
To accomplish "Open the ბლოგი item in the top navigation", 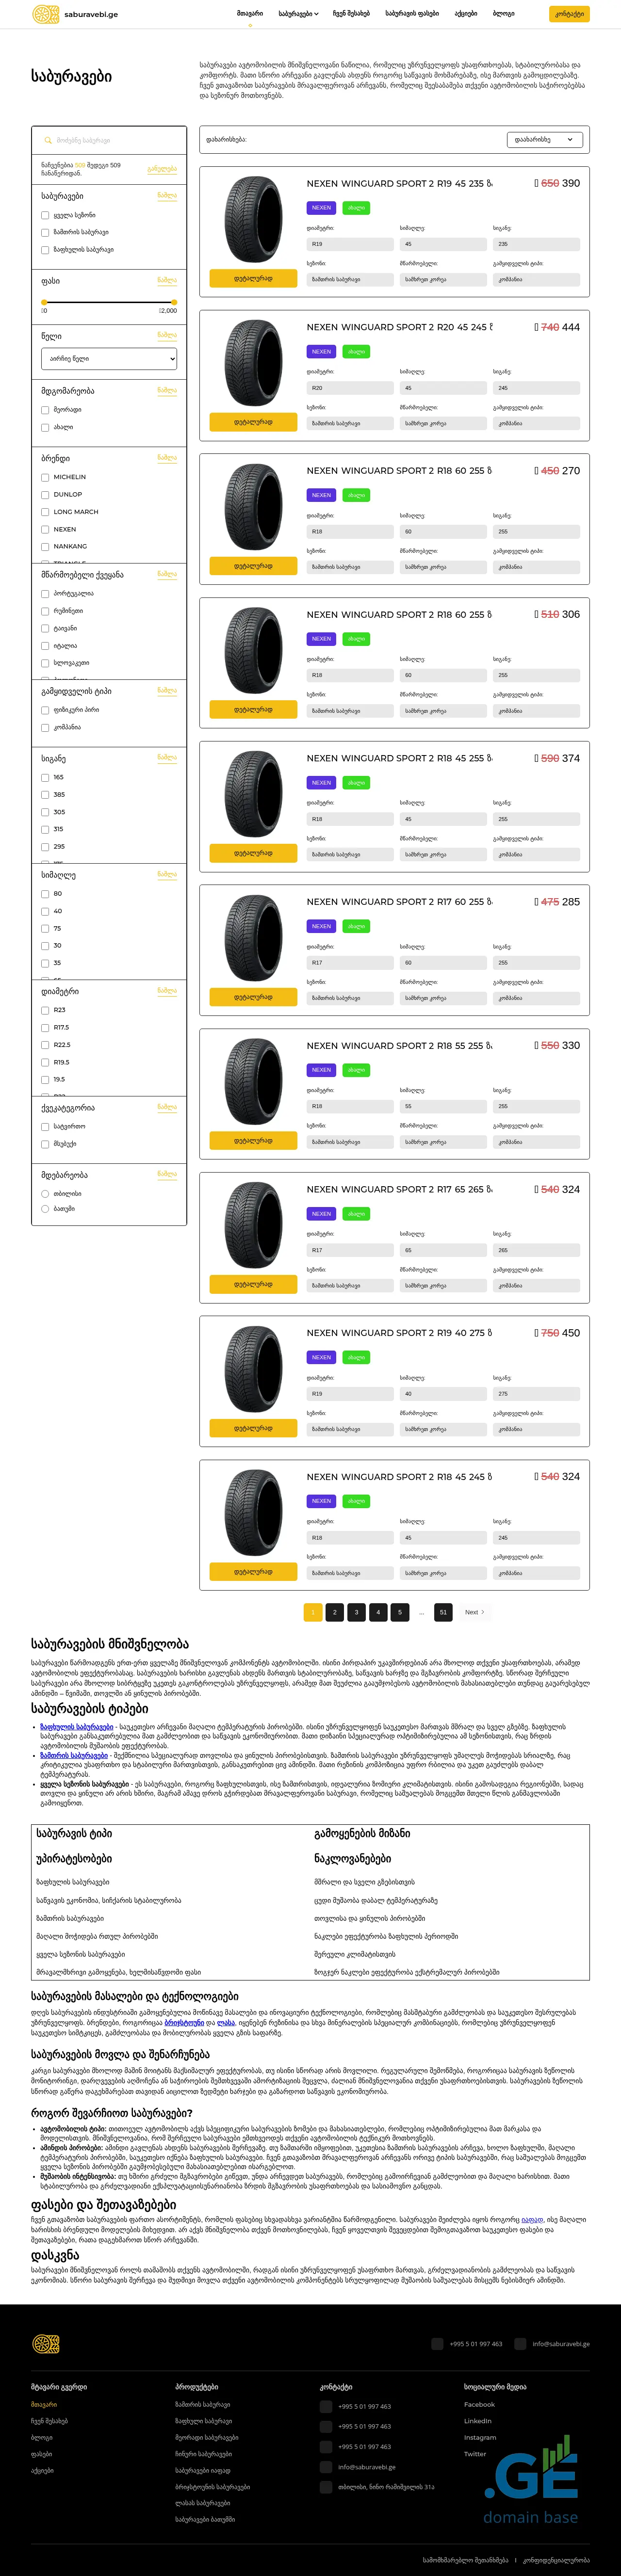I will click(504, 14).
